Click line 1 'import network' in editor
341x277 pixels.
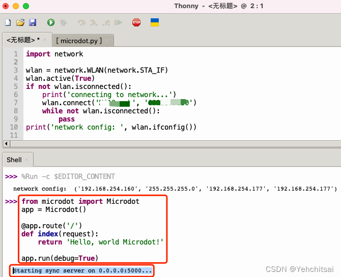coord(54,54)
